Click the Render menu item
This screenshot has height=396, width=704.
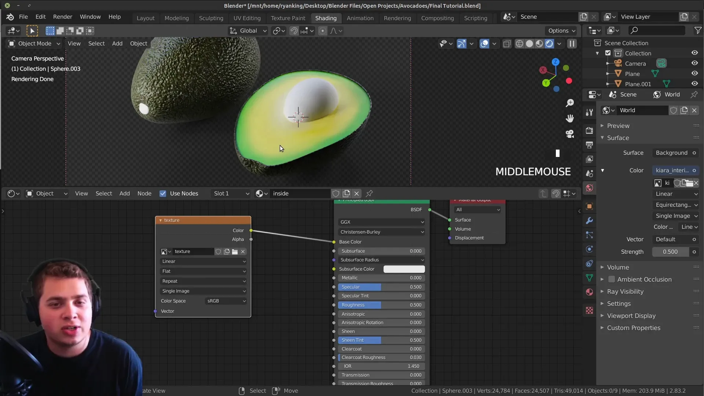[x=62, y=16]
